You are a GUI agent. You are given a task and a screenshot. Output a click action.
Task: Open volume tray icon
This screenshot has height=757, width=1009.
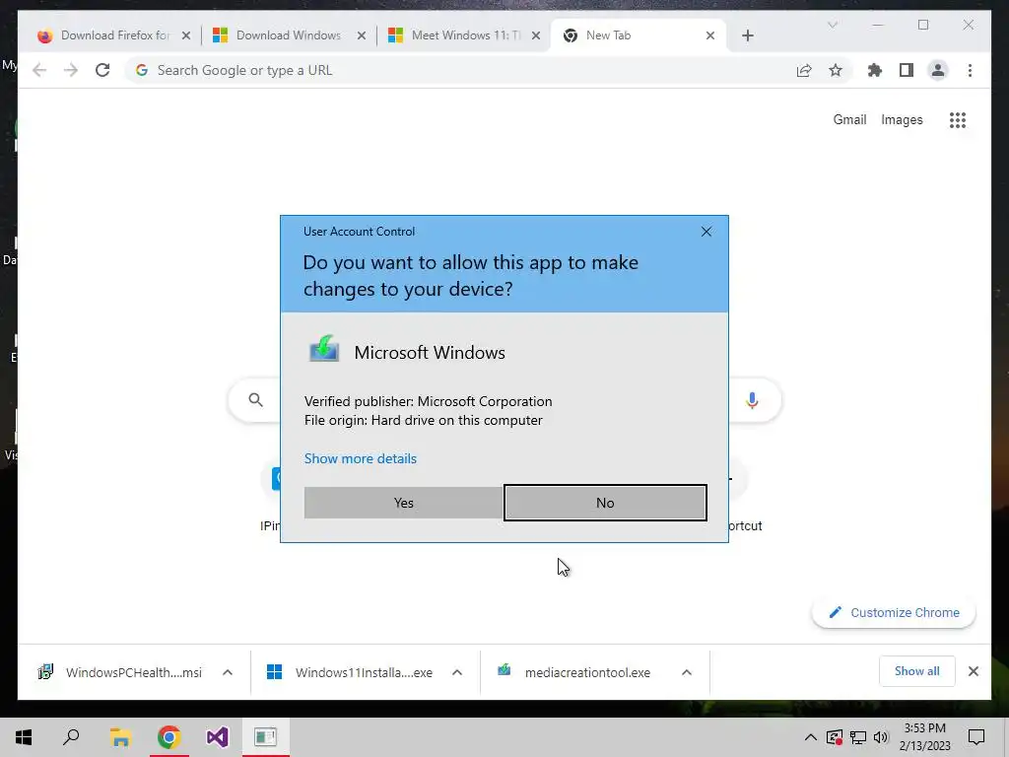point(881,737)
